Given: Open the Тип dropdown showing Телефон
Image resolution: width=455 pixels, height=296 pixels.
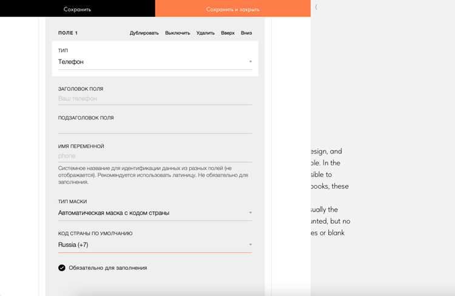Looking at the screenshot, I should pos(155,62).
